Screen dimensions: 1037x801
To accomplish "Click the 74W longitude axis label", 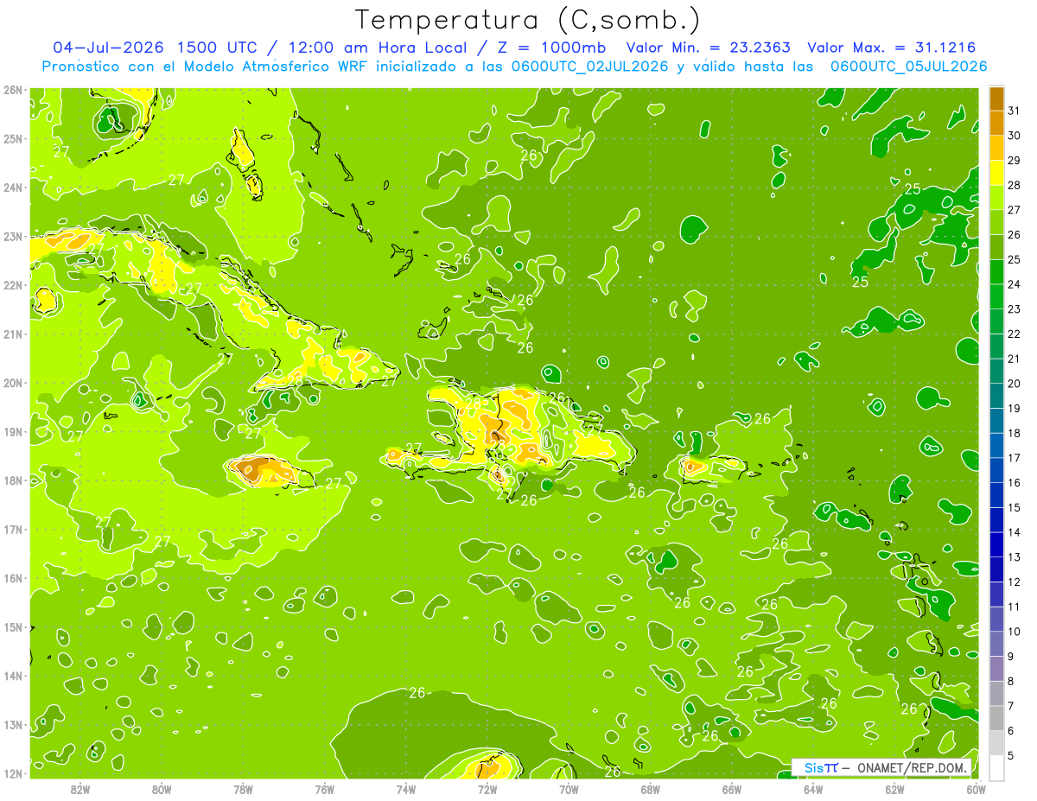I will point(406,790).
